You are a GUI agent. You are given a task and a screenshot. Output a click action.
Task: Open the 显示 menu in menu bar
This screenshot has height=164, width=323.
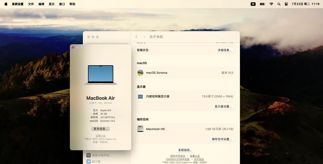coord(51,4)
